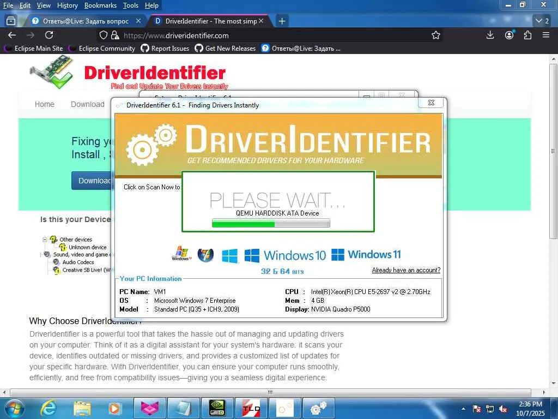
Task: Open the File menu
Action: [x=8, y=5]
